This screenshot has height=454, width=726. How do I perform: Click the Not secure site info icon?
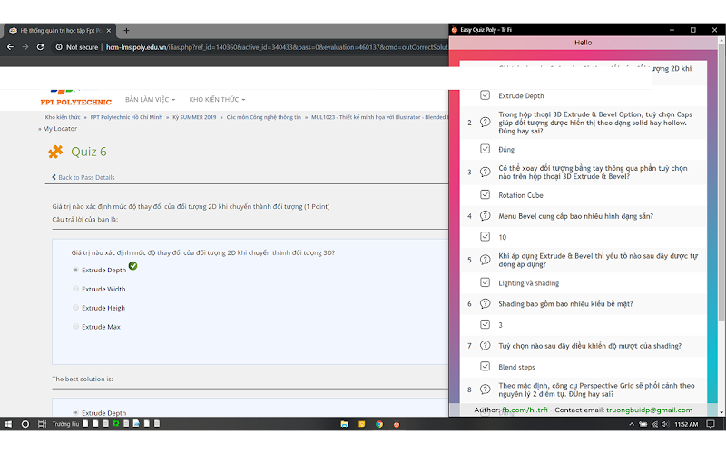59,47
